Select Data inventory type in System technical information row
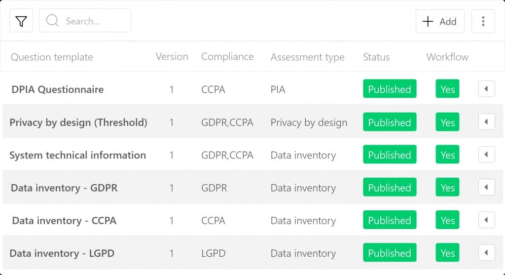This screenshot has width=505, height=275. (303, 155)
